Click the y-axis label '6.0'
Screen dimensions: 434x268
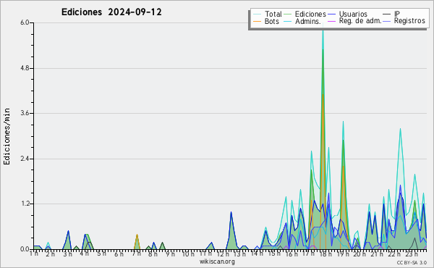click(x=25, y=22)
